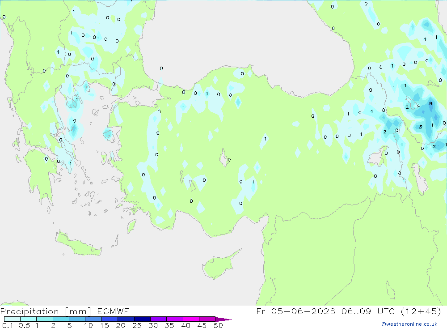Click the "3" precipitation value on the map
Viewport: 447px width, 328px height.
(x=421, y=127)
